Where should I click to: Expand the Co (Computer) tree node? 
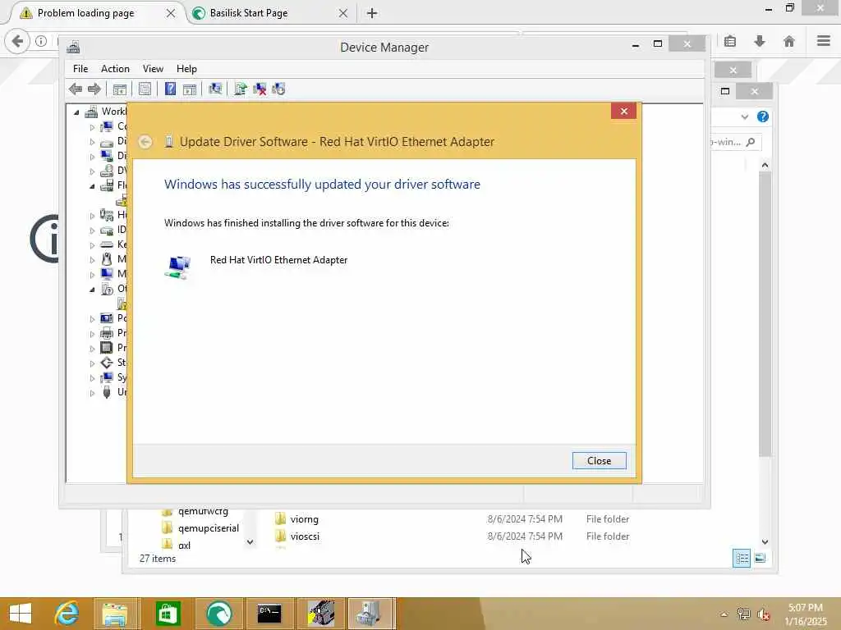(92, 127)
